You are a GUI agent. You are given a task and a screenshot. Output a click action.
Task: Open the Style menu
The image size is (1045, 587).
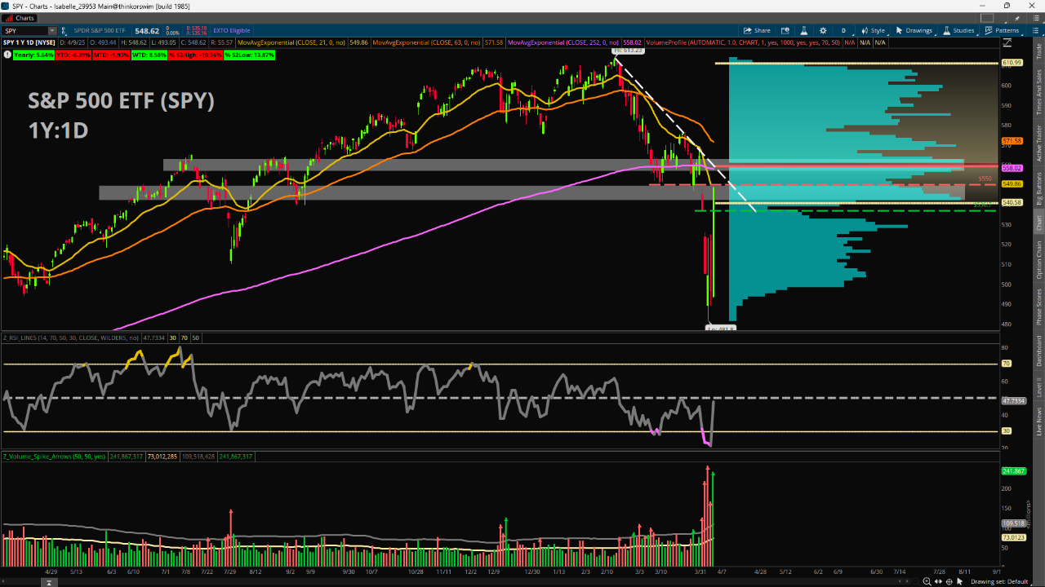(873, 31)
